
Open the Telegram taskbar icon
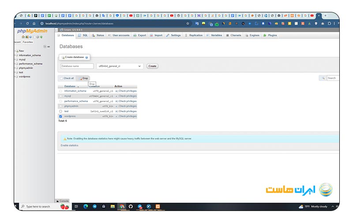[94, 206]
